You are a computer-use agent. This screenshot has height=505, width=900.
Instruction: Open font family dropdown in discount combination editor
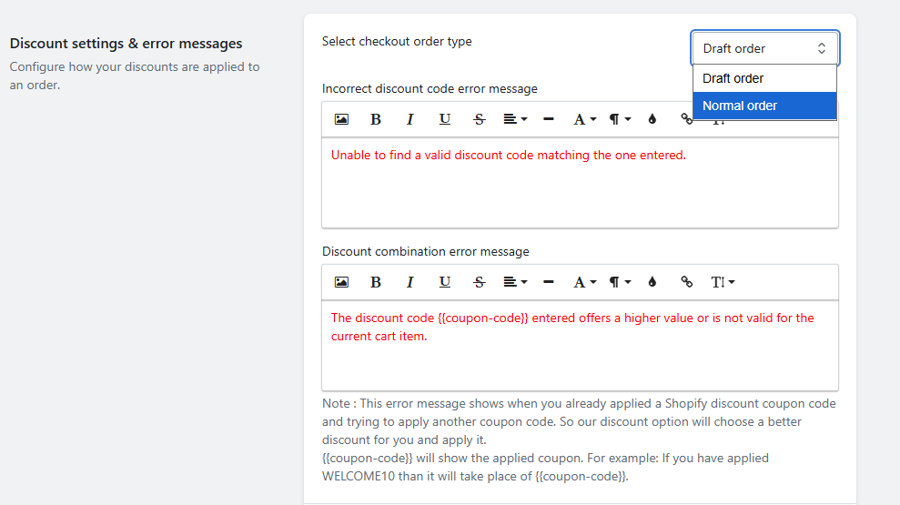pos(584,282)
